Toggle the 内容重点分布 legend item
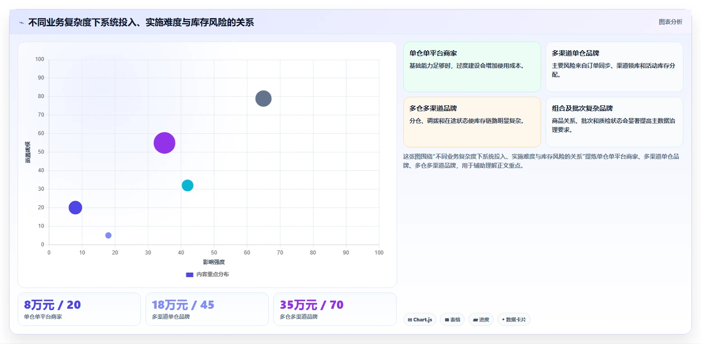This screenshot has height=344, width=701. click(207, 274)
